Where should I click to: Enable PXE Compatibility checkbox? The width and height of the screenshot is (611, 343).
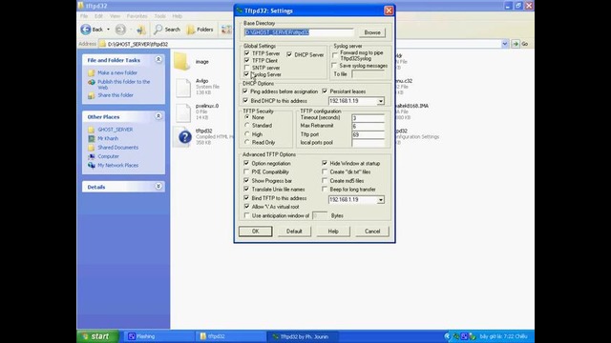[x=246, y=171]
